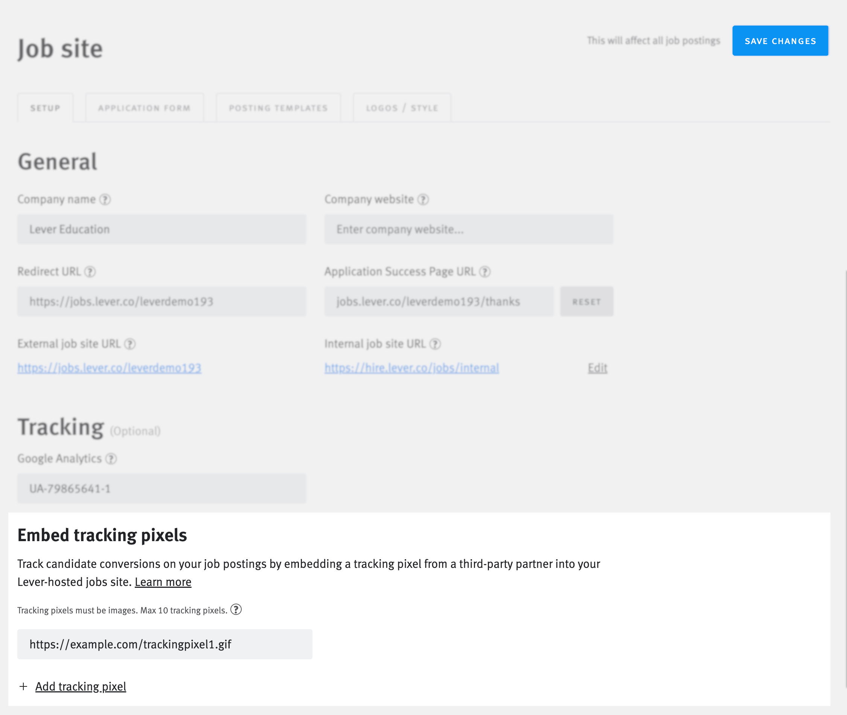Open the Redirect URL help icon

tap(91, 272)
